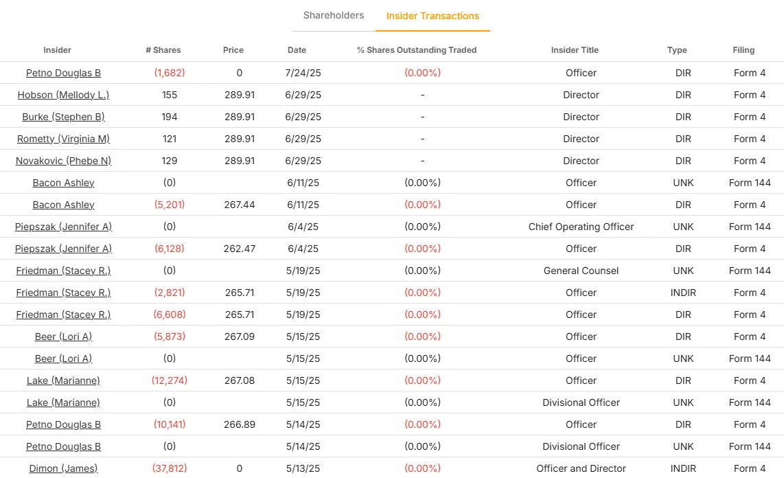
Task: Select the Insider Transactions tab
Action: [x=433, y=16]
